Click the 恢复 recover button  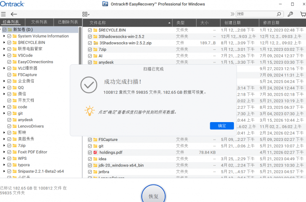(x=153, y=196)
